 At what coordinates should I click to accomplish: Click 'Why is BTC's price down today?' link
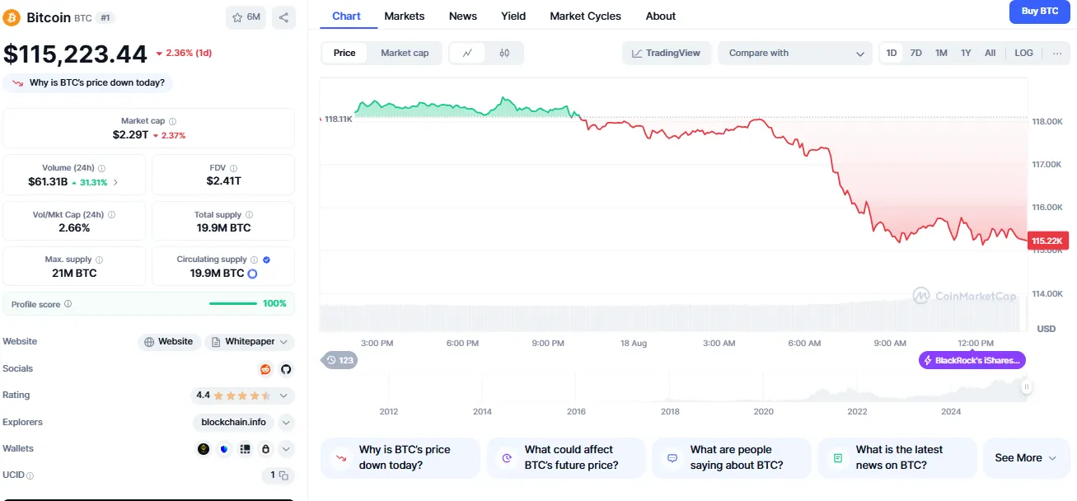89,82
